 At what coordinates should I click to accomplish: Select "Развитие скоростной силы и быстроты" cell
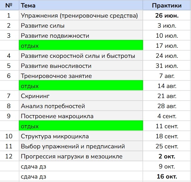(81, 56)
